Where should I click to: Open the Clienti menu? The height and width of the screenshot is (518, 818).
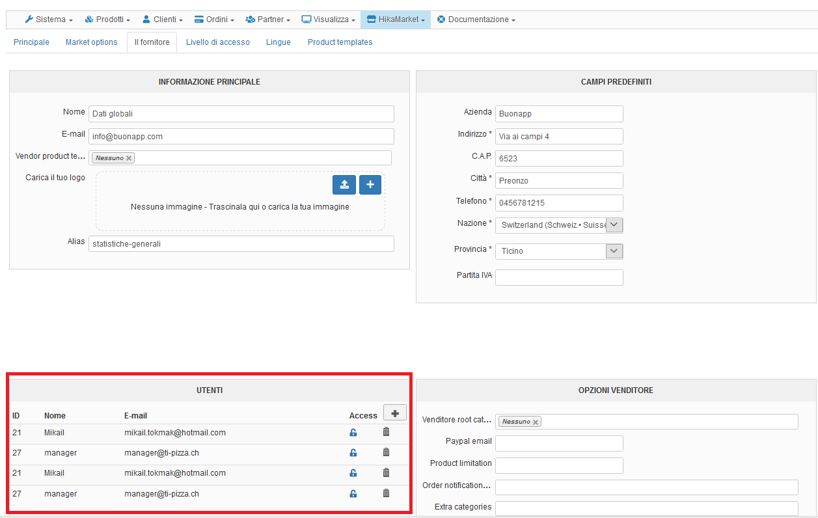pyautogui.click(x=162, y=20)
